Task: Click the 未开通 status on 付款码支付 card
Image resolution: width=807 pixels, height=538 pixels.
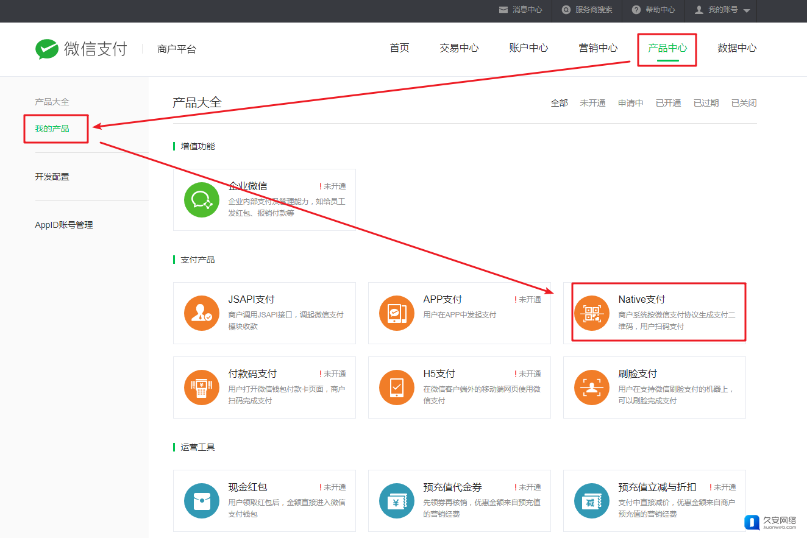Action: click(x=333, y=374)
